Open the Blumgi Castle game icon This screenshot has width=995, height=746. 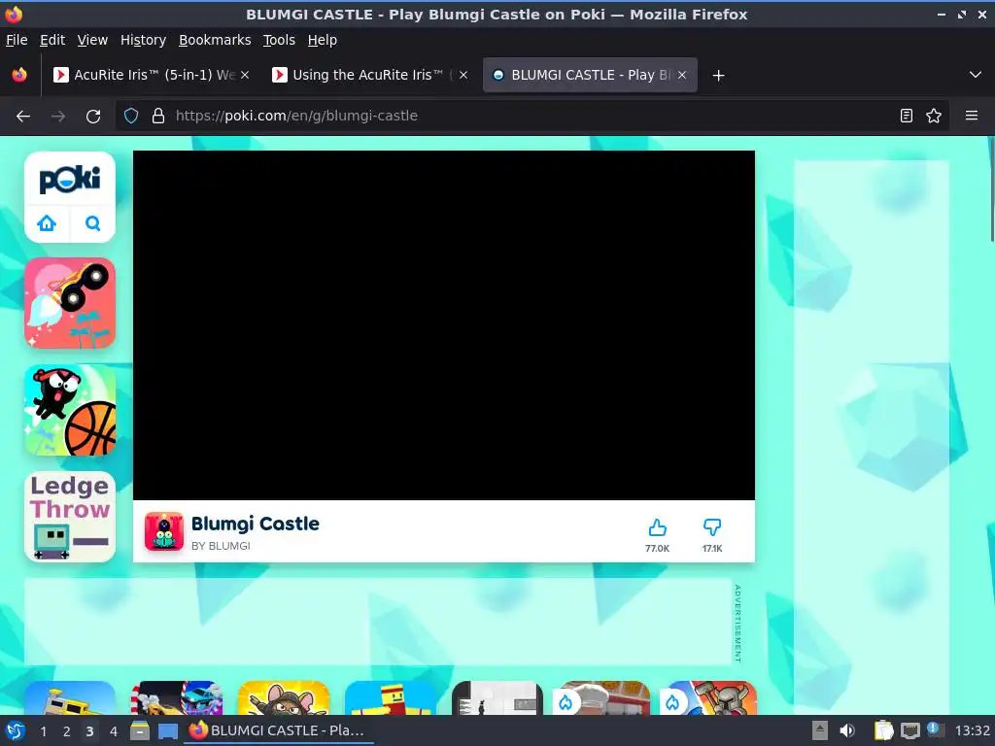[x=163, y=531]
